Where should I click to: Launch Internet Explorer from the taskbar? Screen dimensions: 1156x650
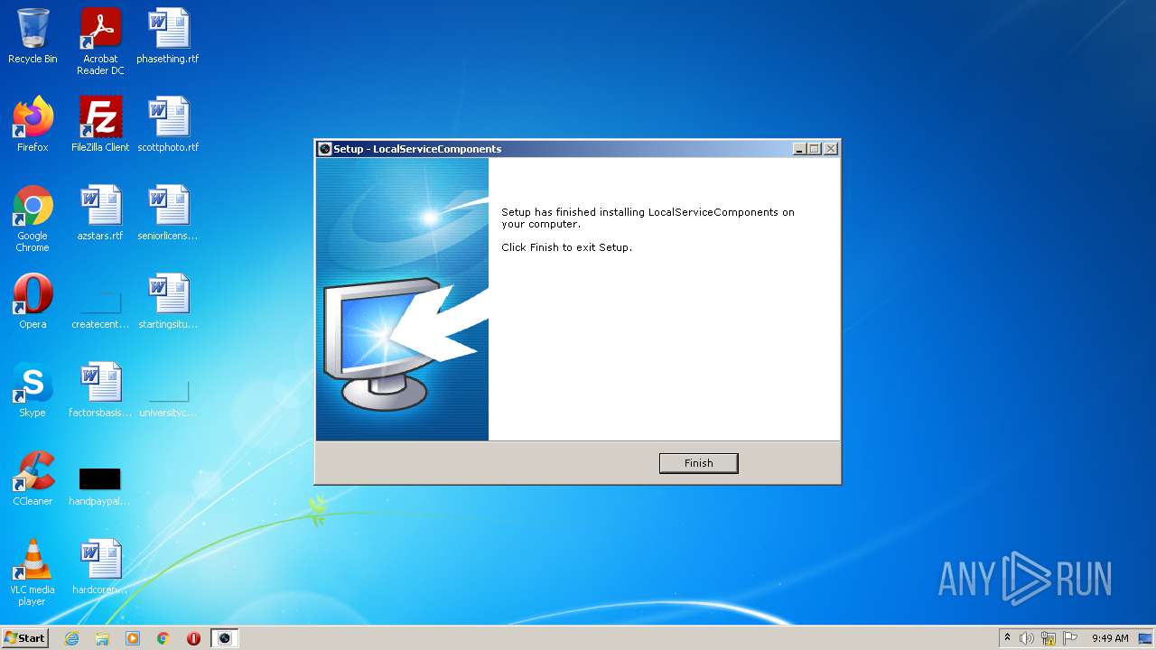pos(72,638)
